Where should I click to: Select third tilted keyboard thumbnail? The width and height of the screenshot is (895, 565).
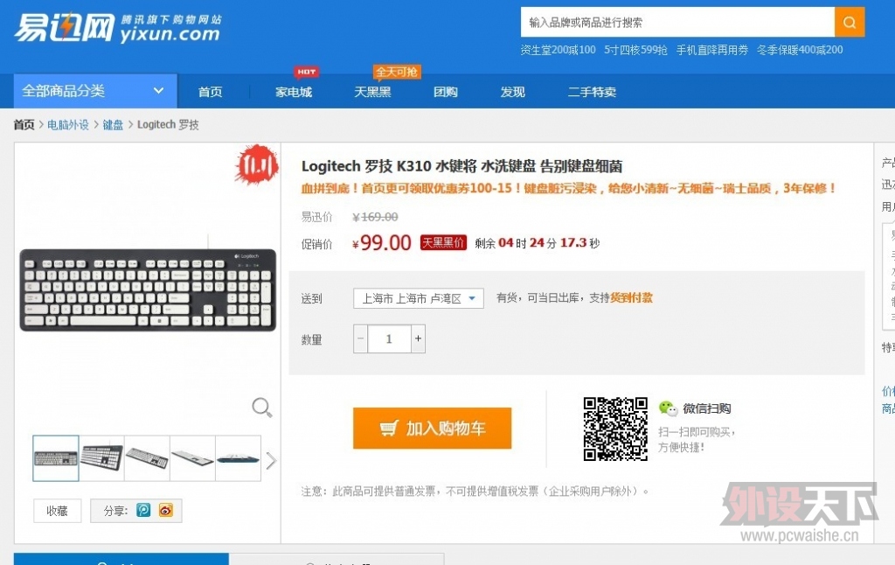147,458
